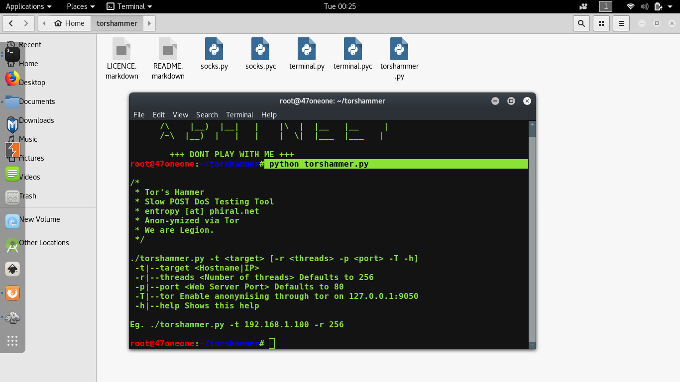Open the Places menu dropdown
This screenshot has width=680, height=382.
pyautogui.click(x=81, y=6)
